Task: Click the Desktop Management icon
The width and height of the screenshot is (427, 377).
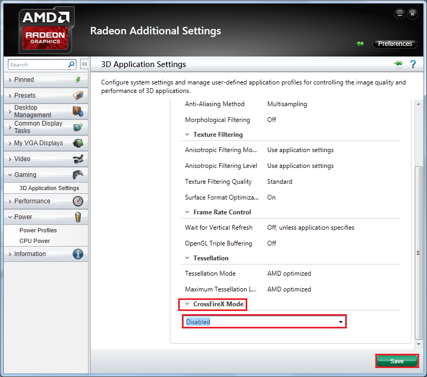Action: pos(78,111)
